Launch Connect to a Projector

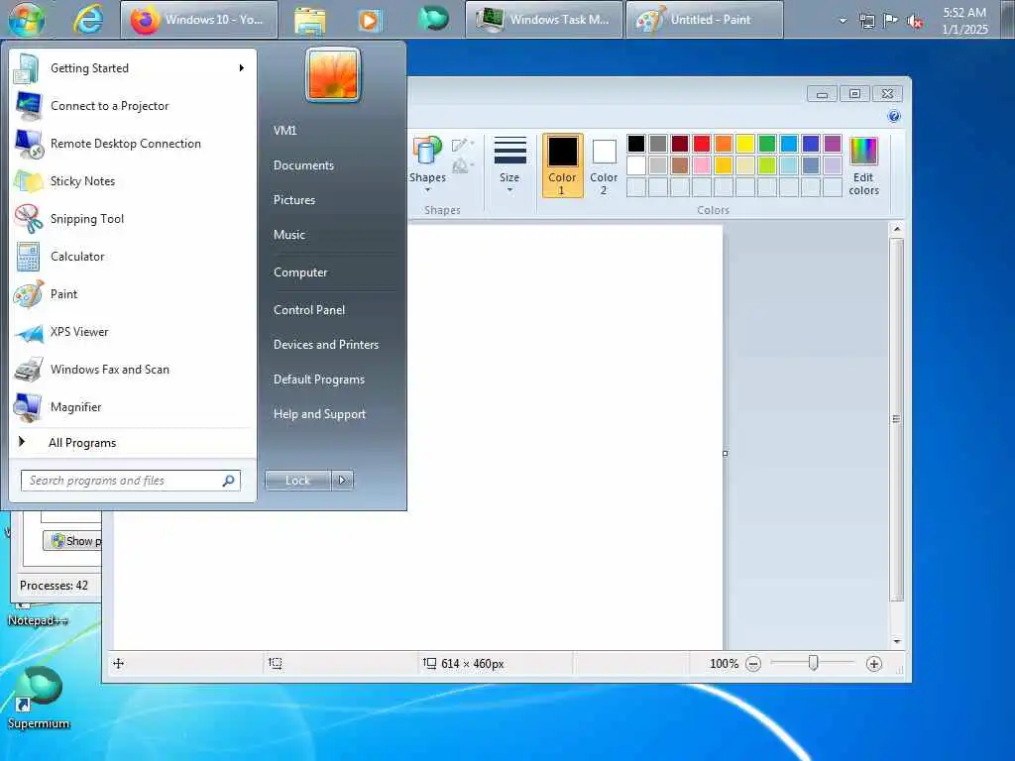133,105
